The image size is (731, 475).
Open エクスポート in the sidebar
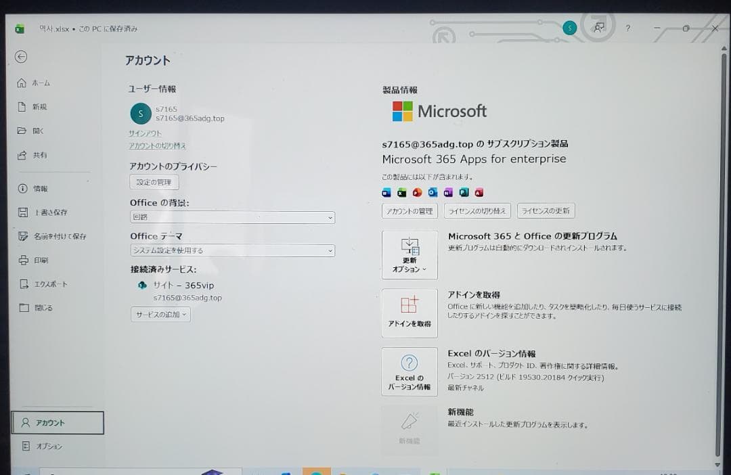(x=51, y=284)
